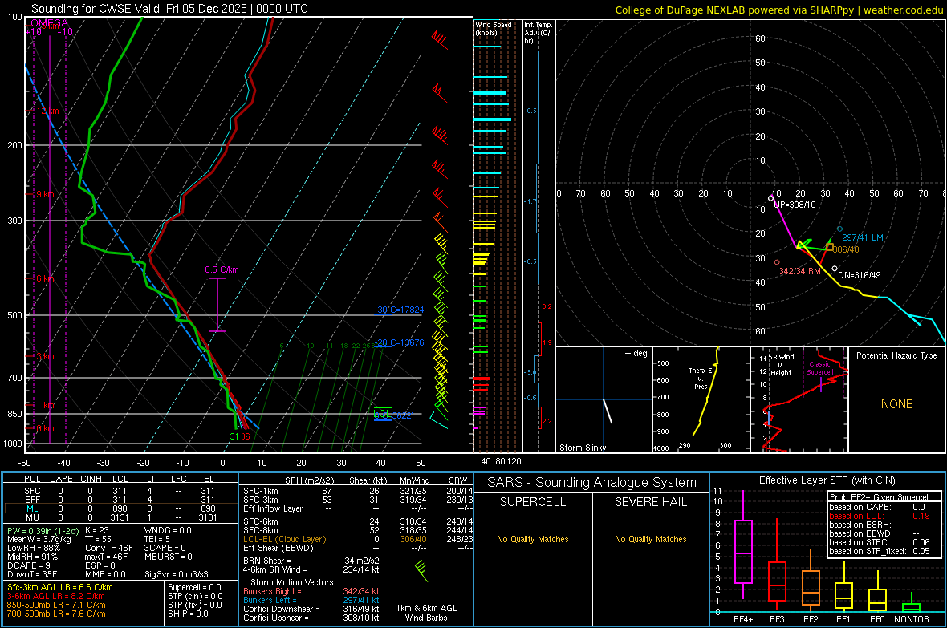Click the Corfidi downshear DN circle marker
The height and width of the screenshot is (628, 947).
pos(835,269)
